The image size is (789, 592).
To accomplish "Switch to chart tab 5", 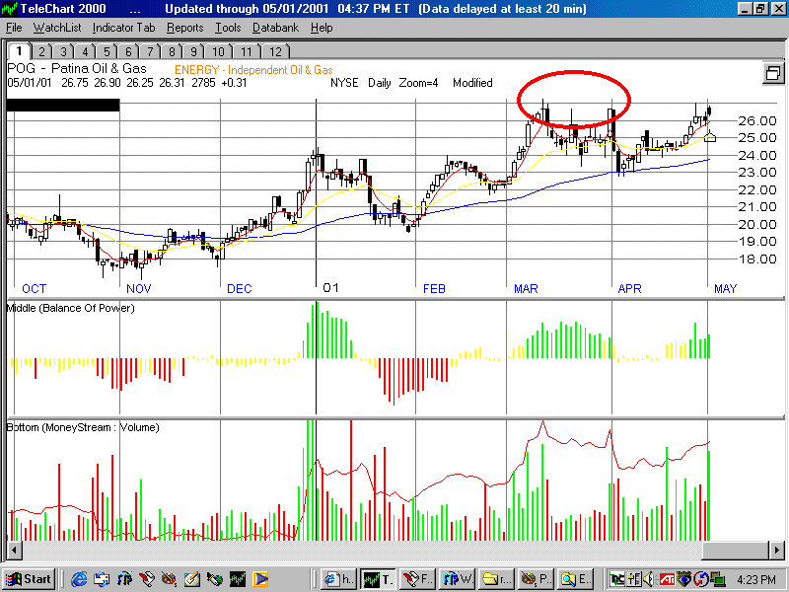I will (107, 51).
